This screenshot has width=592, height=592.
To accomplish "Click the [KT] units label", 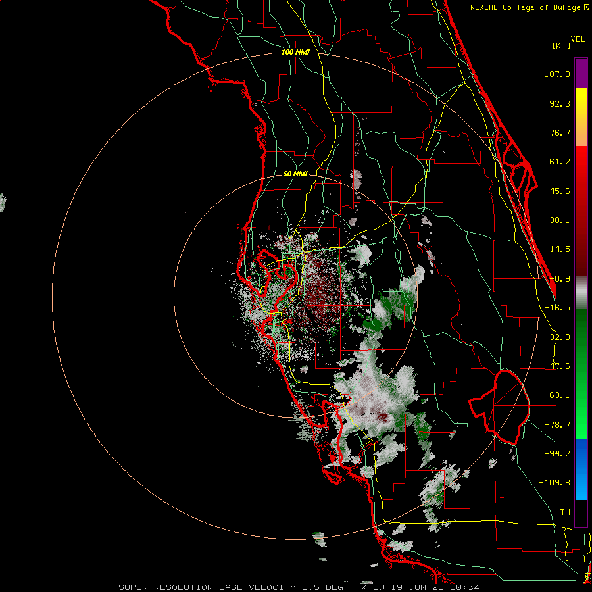I will 562,45.
